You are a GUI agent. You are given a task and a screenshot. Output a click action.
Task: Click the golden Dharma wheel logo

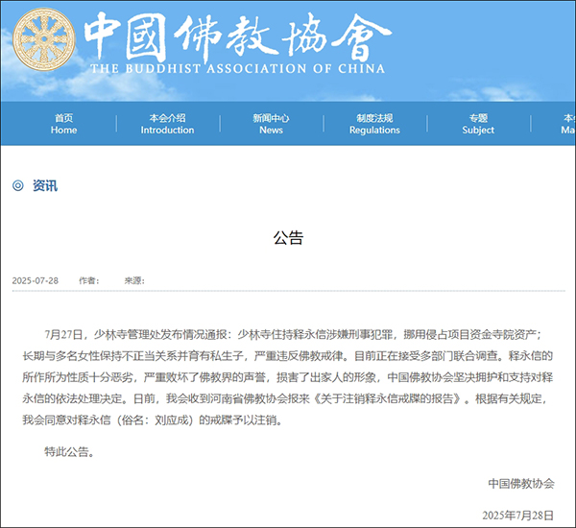pyautogui.click(x=44, y=39)
